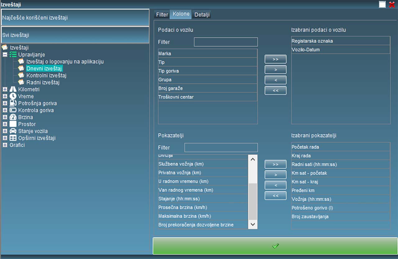The width and height of the screenshot is (398, 259).
Task: Collapse the Upravljanje tree node
Action: (x=5, y=54)
